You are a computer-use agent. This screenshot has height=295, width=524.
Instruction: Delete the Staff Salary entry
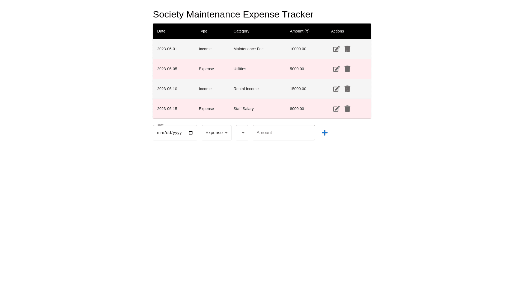click(347, 109)
